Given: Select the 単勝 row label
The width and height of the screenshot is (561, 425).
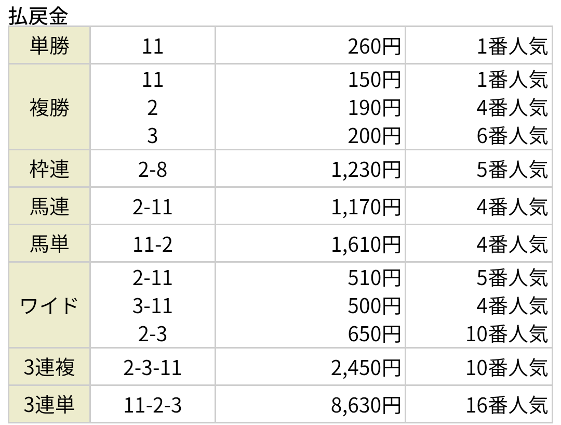Looking at the screenshot, I should (x=49, y=45).
